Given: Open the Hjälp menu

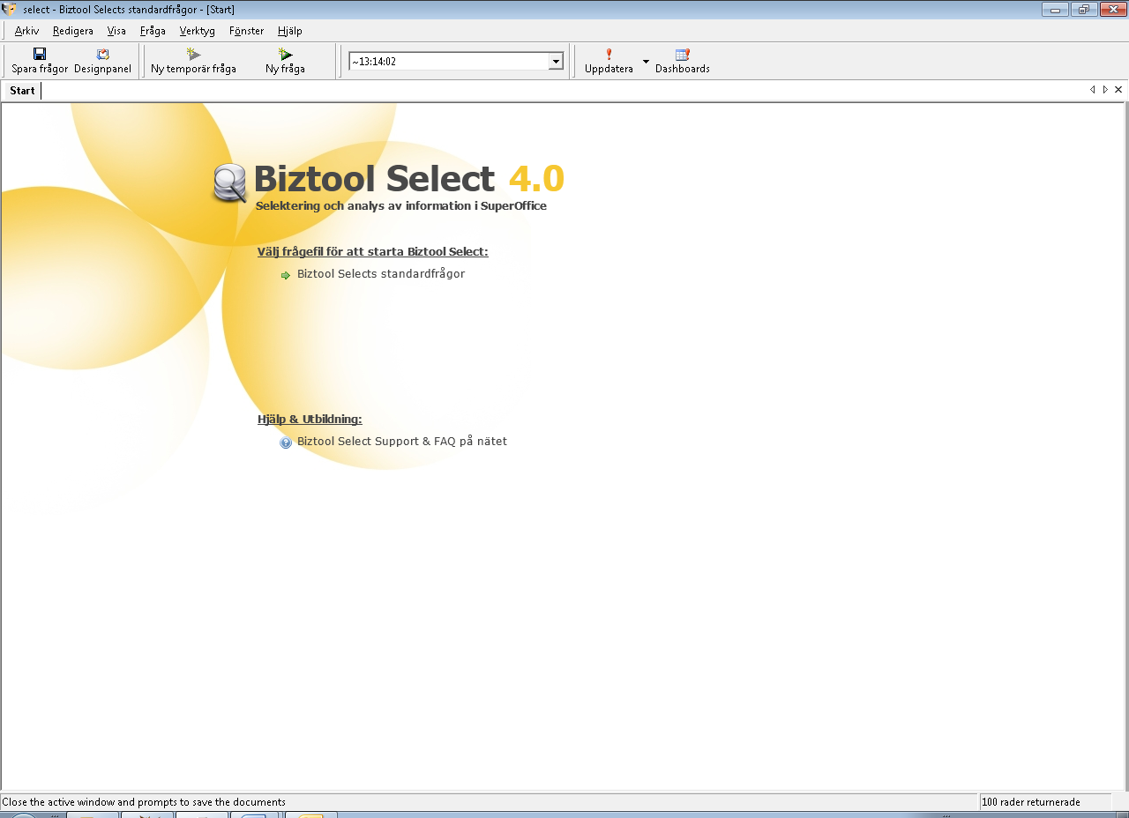Looking at the screenshot, I should (x=290, y=31).
